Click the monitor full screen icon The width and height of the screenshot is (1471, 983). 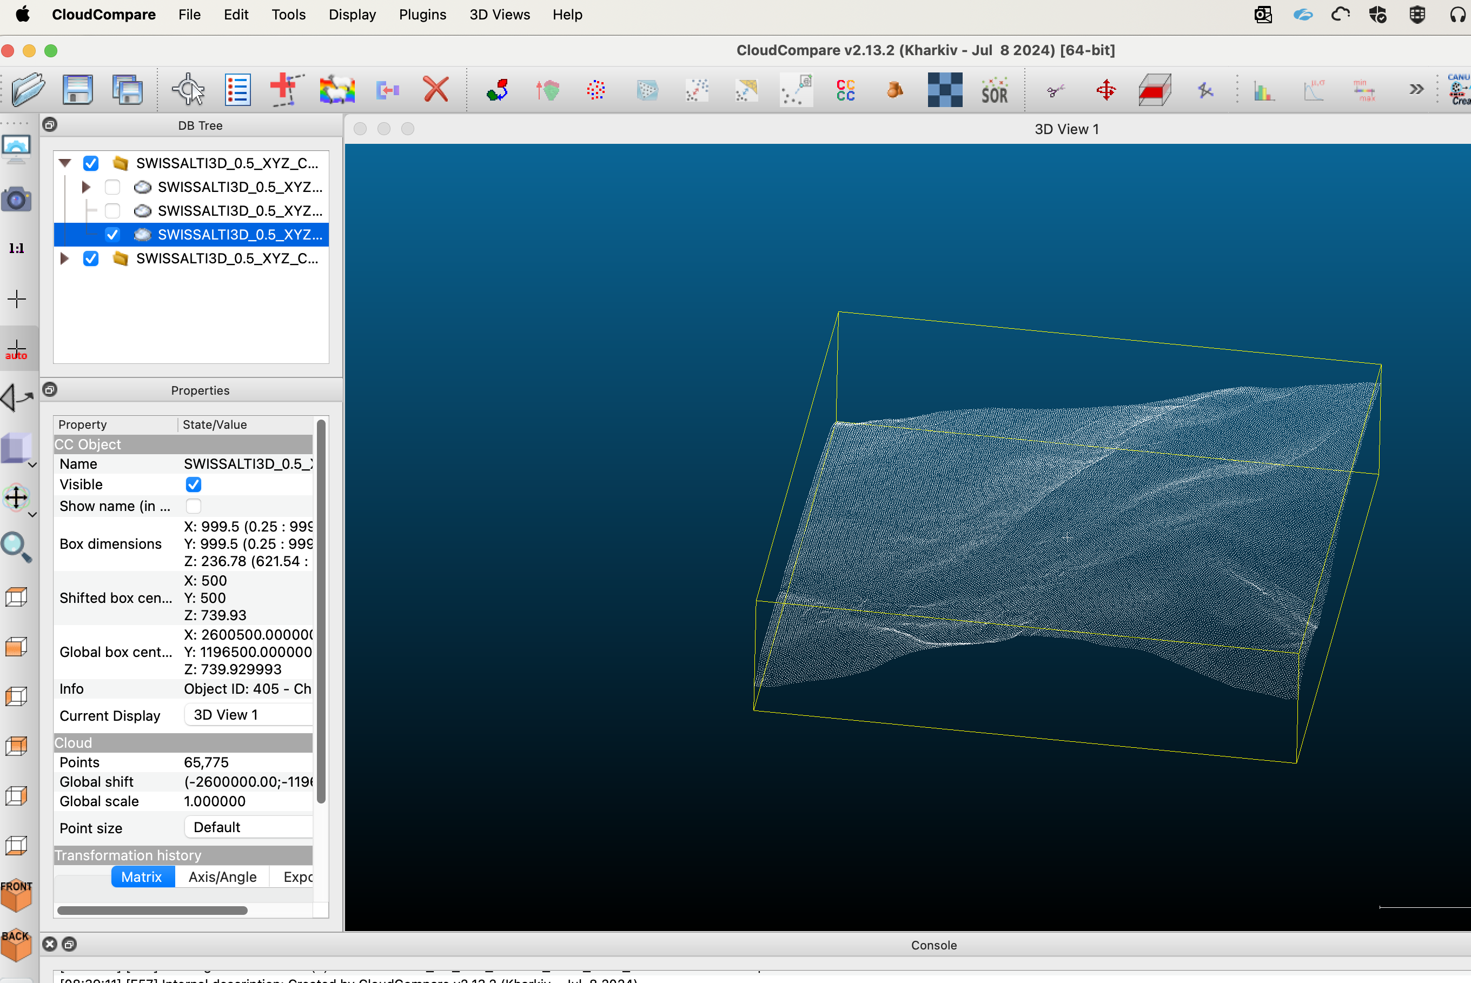pos(16,149)
